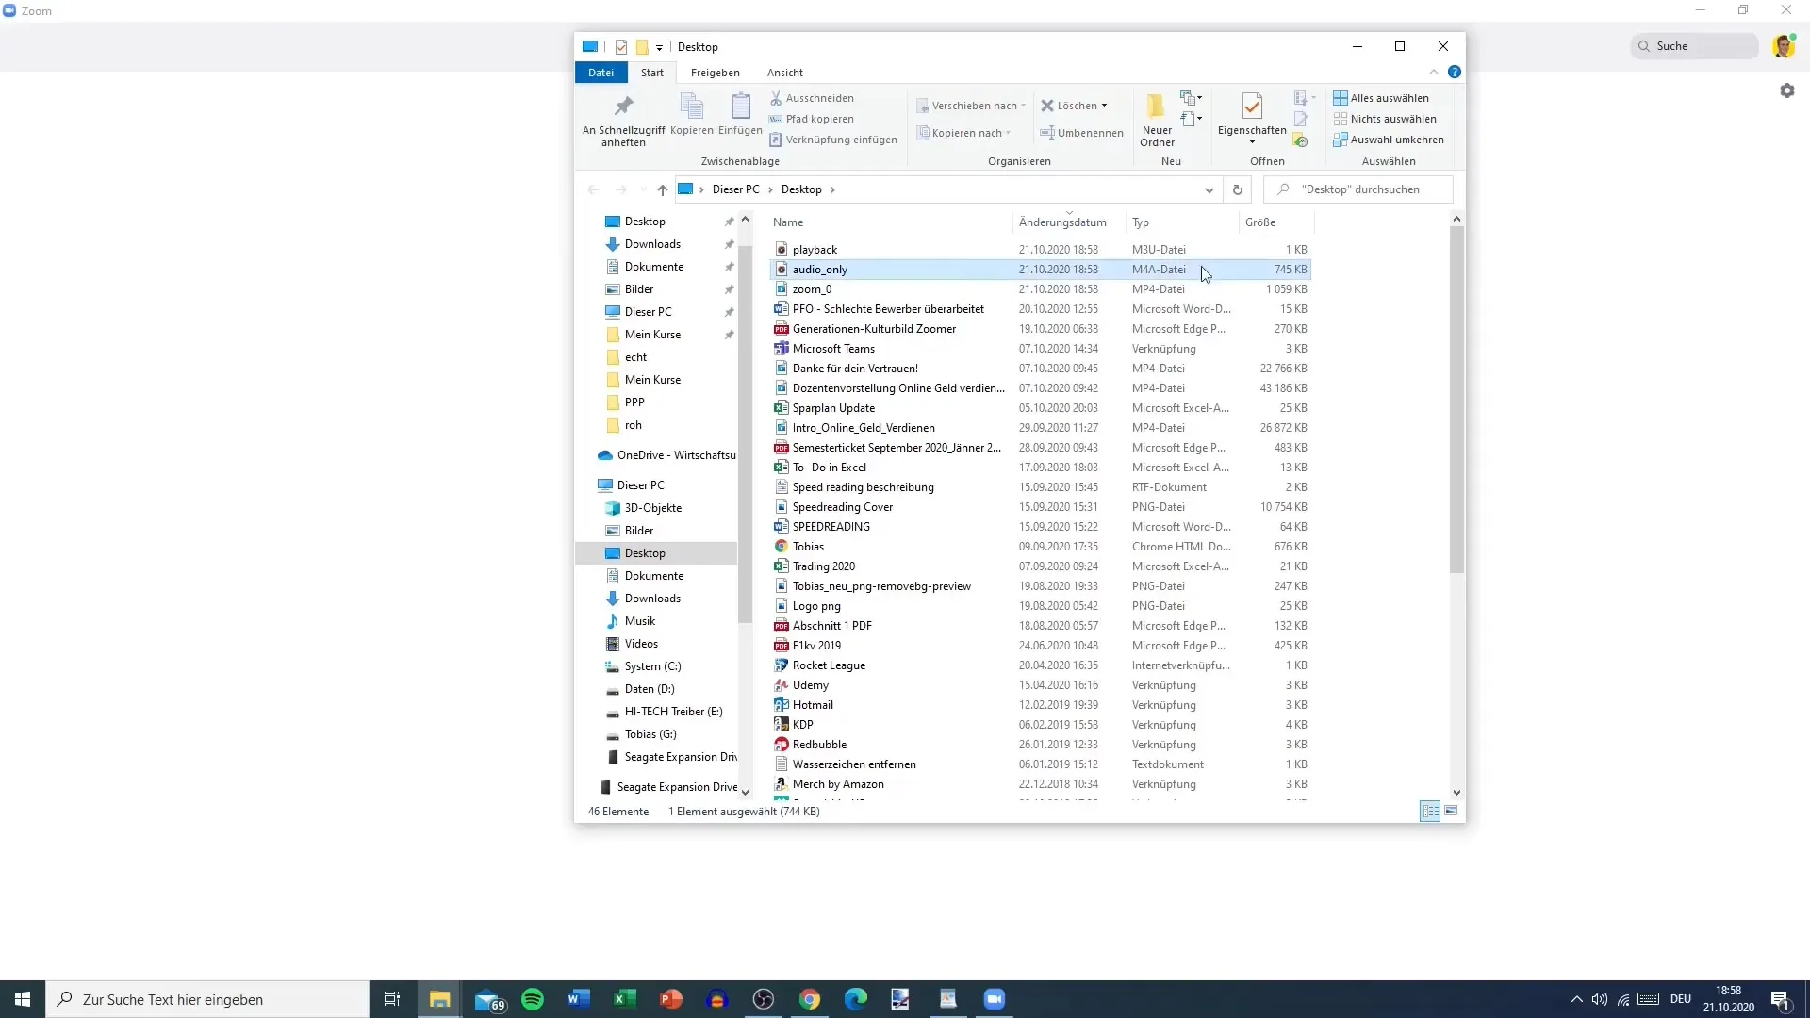The width and height of the screenshot is (1810, 1018).
Task: Switch to the Start ribbon tab
Action: pos(652,73)
